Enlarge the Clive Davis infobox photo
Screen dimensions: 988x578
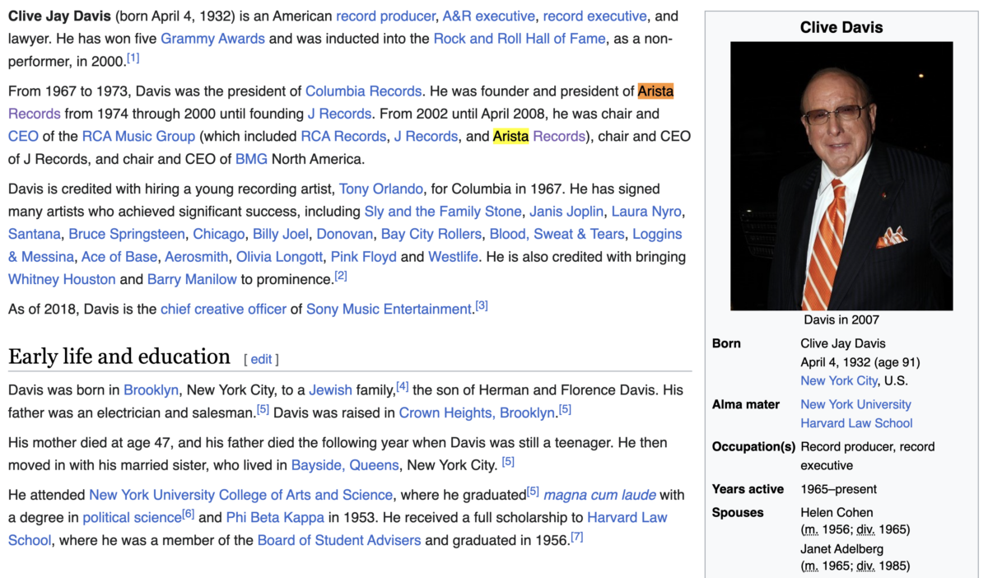pyautogui.click(x=841, y=176)
